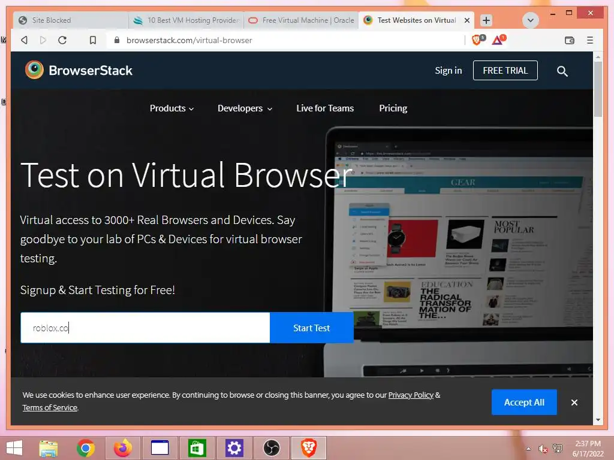
Task: Click the padlock site security icon
Action: coord(117,40)
